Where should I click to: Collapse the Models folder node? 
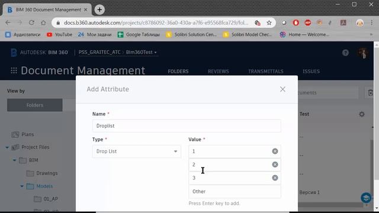tap(22, 186)
